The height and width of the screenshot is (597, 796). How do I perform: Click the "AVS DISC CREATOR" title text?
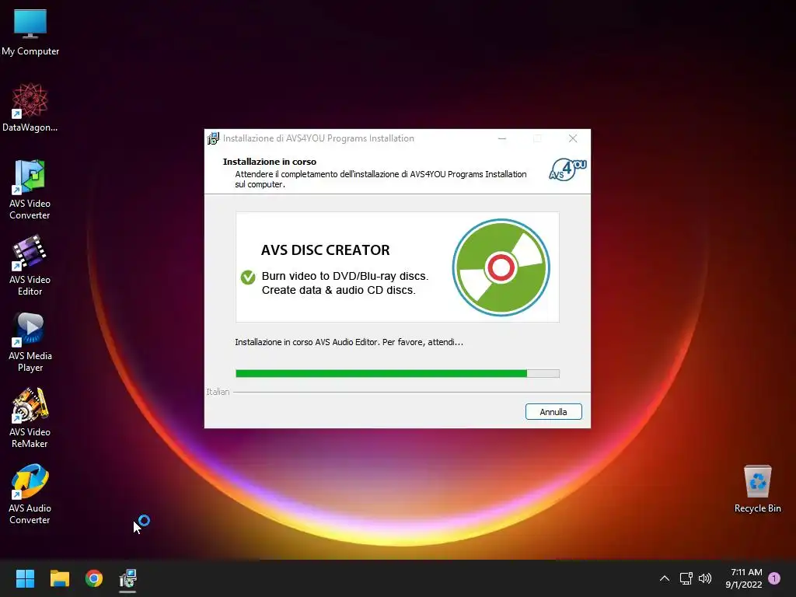point(326,250)
